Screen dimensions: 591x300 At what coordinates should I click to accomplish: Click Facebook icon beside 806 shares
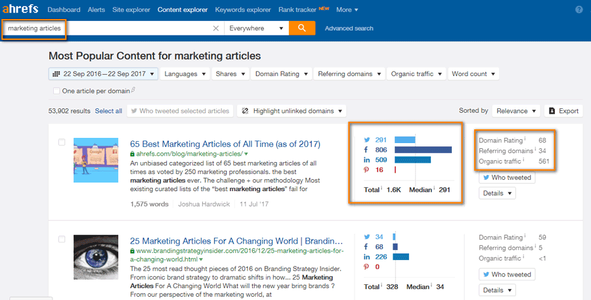pyautogui.click(x=366, y=150)
